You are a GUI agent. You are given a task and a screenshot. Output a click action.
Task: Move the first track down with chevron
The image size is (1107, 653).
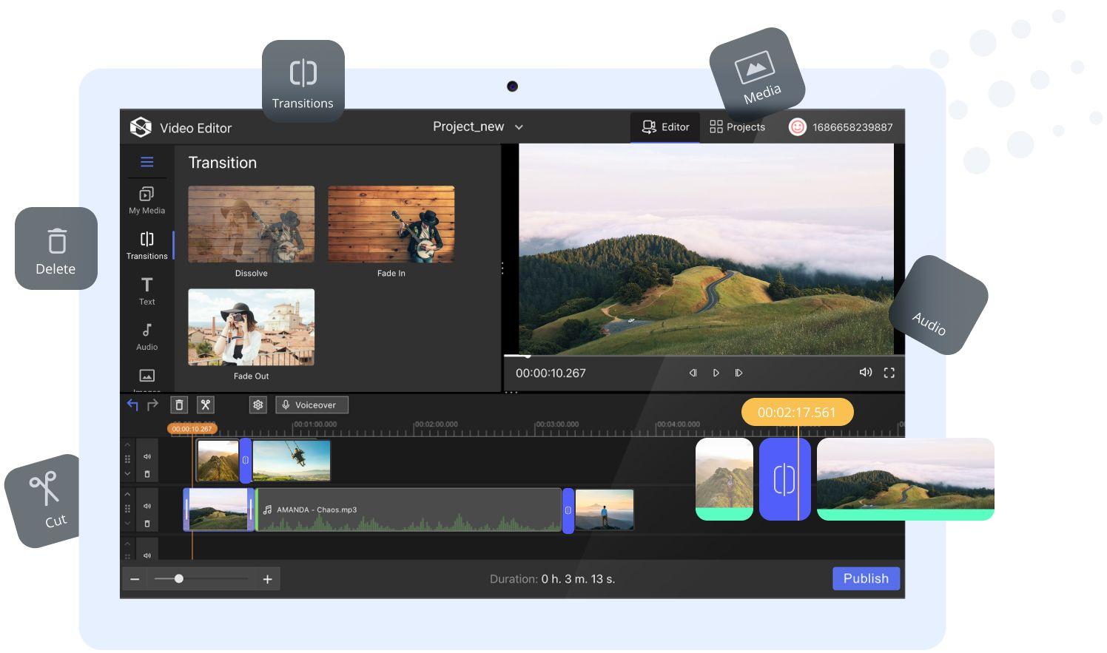(x=127, y=474)
